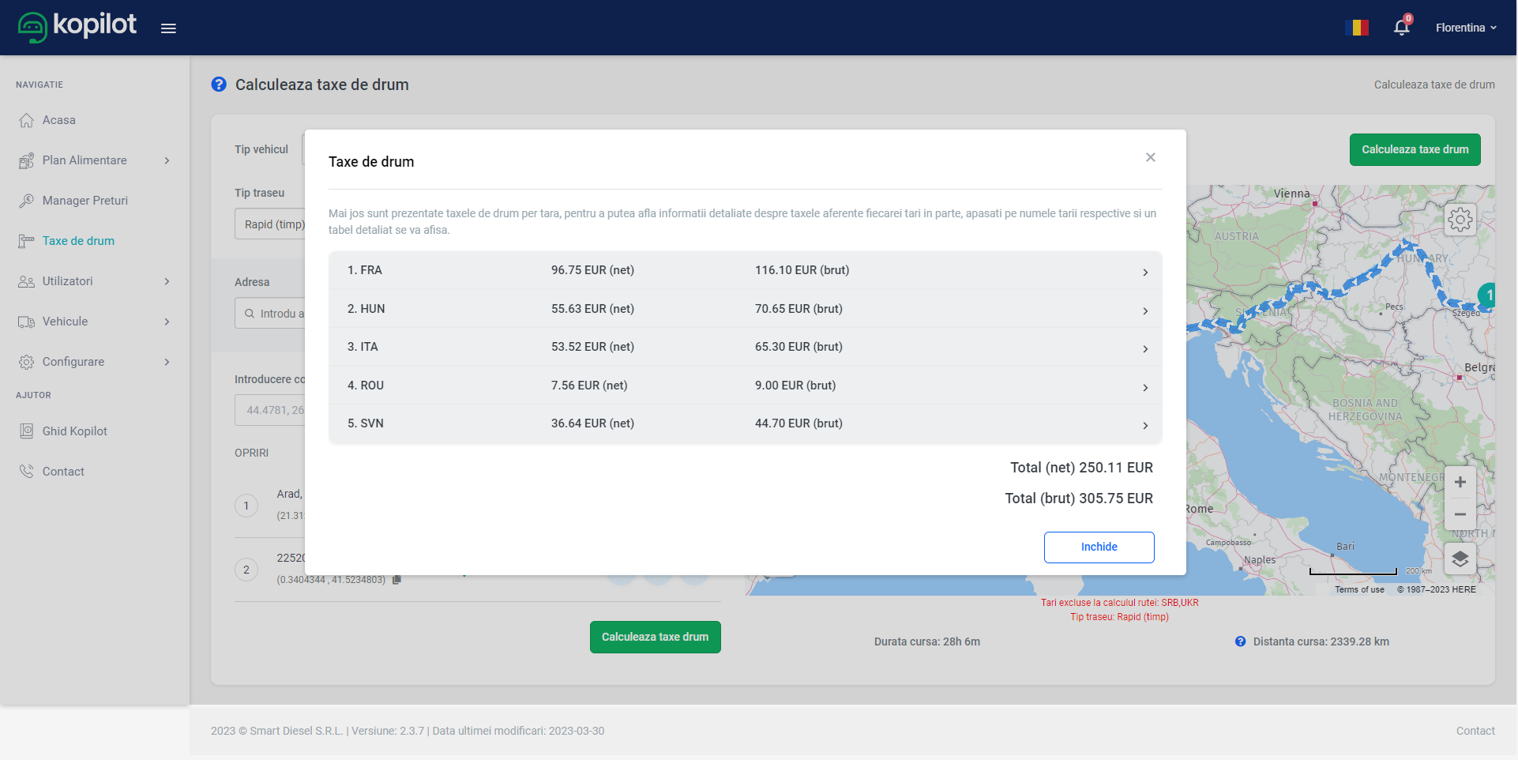Open the notifications bell
1518x760 pixels.
[1401, 28]
